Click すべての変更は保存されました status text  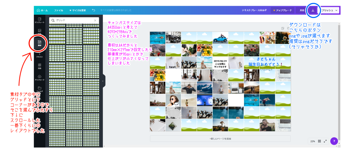click(116, 10)
